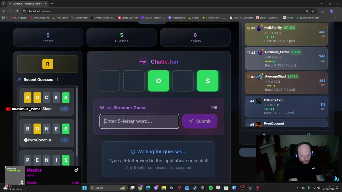Click the green S tile on the board
Image resolution: width=342 pixels, height=192 pixels.
coord(208,81)
